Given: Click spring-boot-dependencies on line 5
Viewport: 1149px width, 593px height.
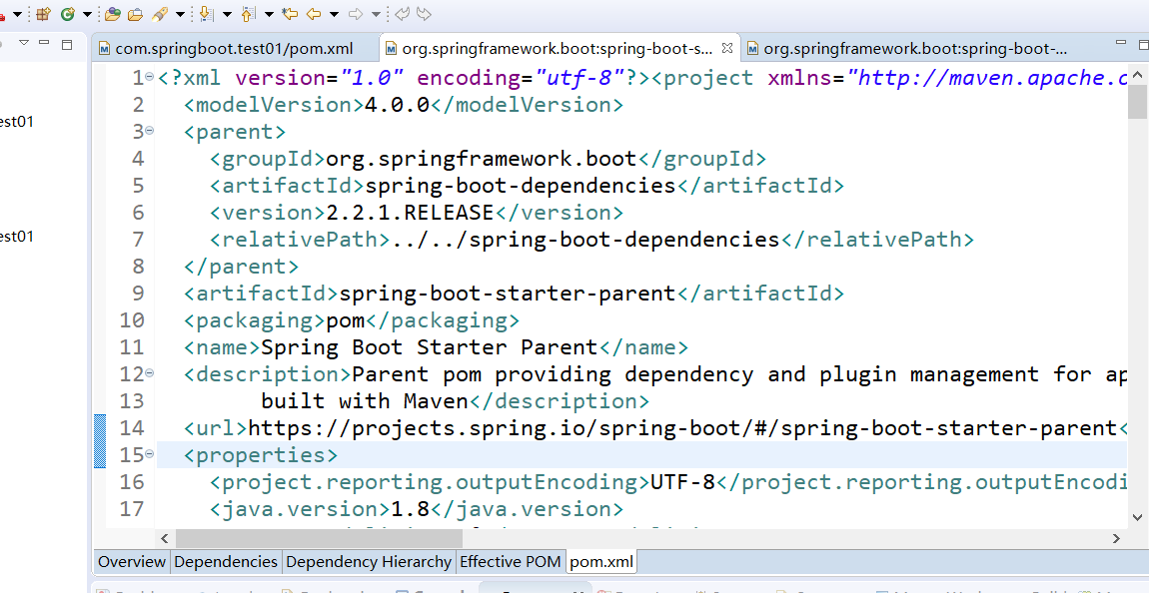Looking at the screenshot, I should pos(521,186).
